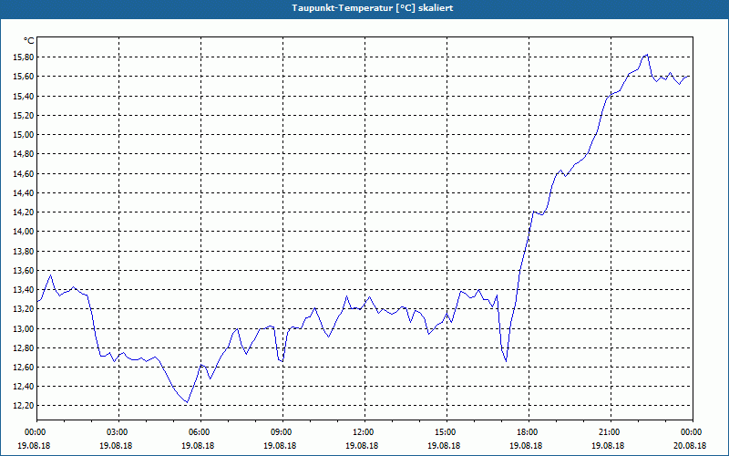Screen dimensions: 729x456
Task: Select the 15,80 y-axis label
Action: (25, 57)
